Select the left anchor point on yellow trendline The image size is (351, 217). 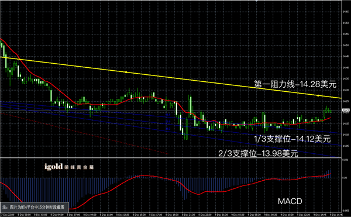click(126, 73)
